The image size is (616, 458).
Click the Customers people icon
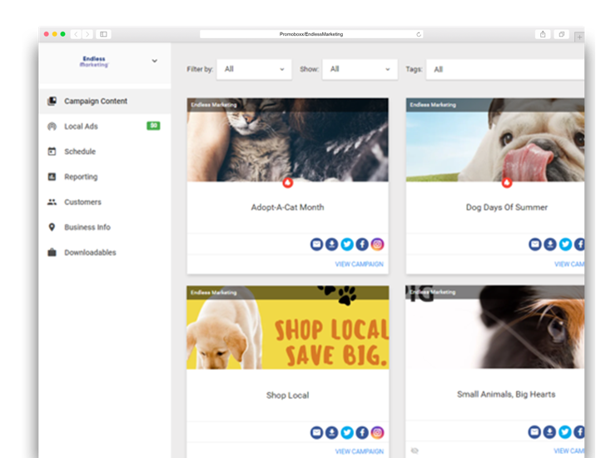pos(52,202)
